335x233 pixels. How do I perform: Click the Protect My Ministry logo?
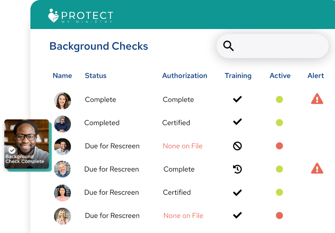(x=81, y=17)
